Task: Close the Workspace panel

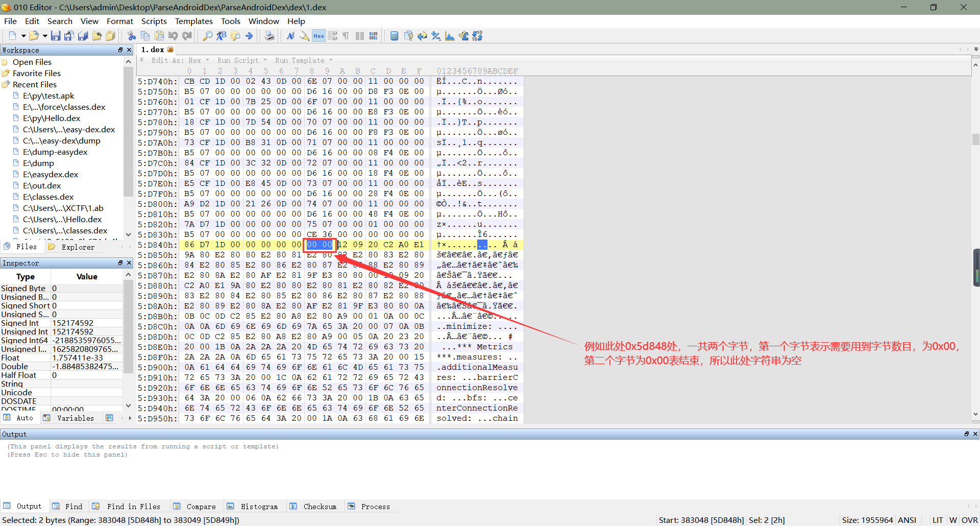Action: pos(129,50)
